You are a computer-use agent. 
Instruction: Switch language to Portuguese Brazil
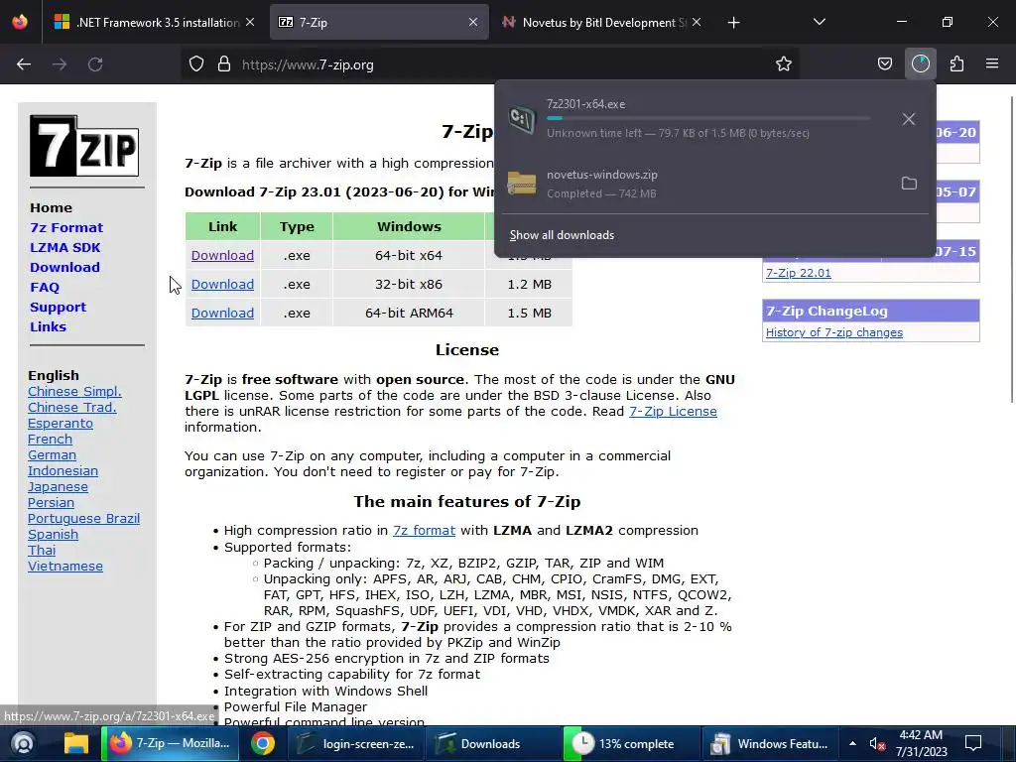click(83, 518)
